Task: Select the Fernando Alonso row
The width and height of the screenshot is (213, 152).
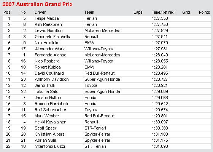Action: (x=107, y=55)
